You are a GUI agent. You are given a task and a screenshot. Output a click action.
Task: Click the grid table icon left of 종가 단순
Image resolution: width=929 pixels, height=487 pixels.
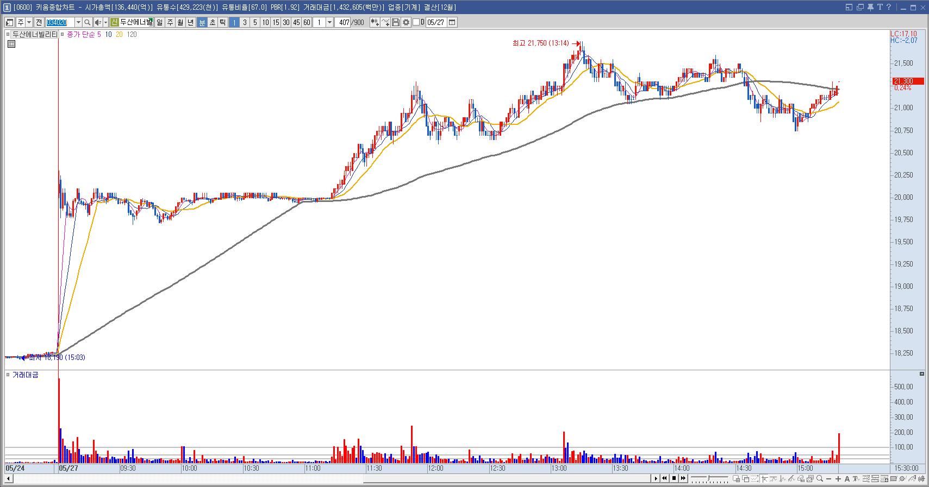(x=11, y=44)
